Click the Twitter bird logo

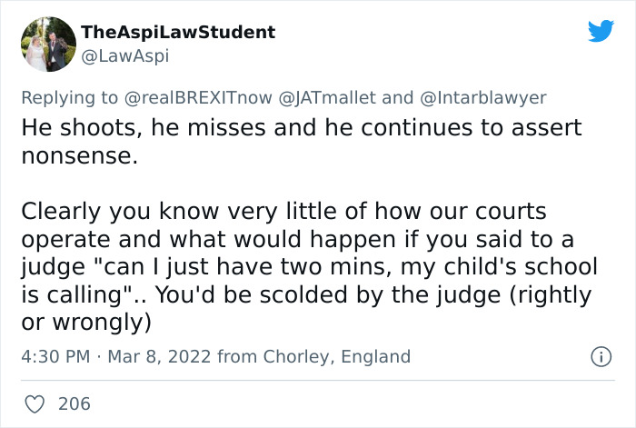(601, 33)
